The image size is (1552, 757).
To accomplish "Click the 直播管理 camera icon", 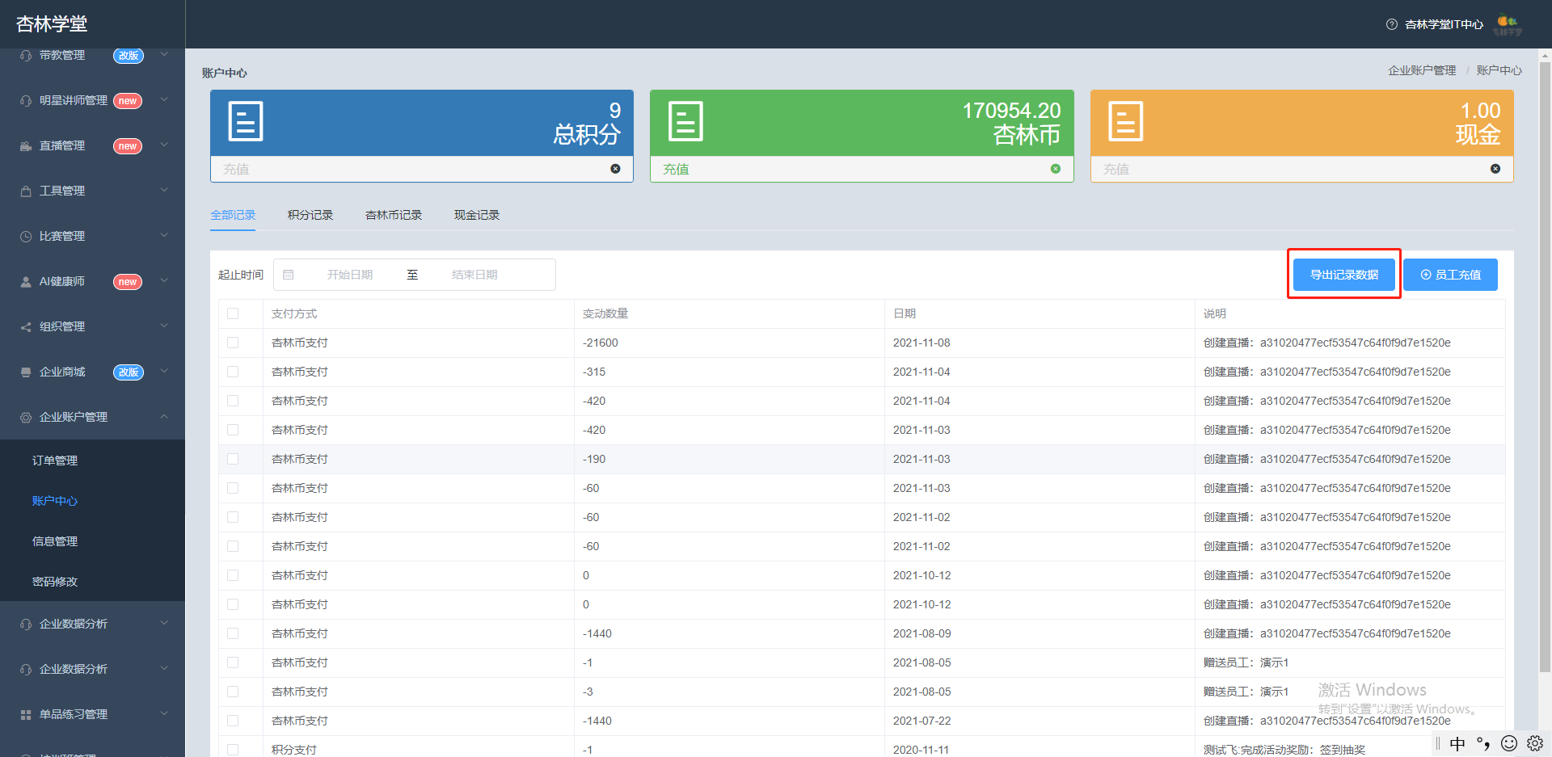I will tap(26, 146).
